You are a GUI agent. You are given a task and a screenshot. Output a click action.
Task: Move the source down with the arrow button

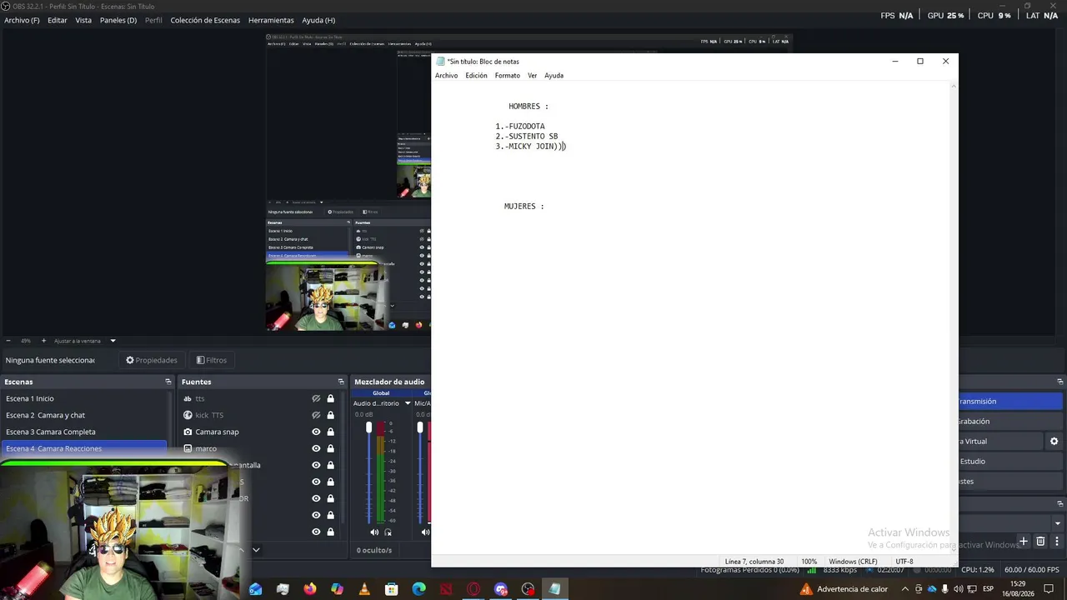(x=256, y=550)
